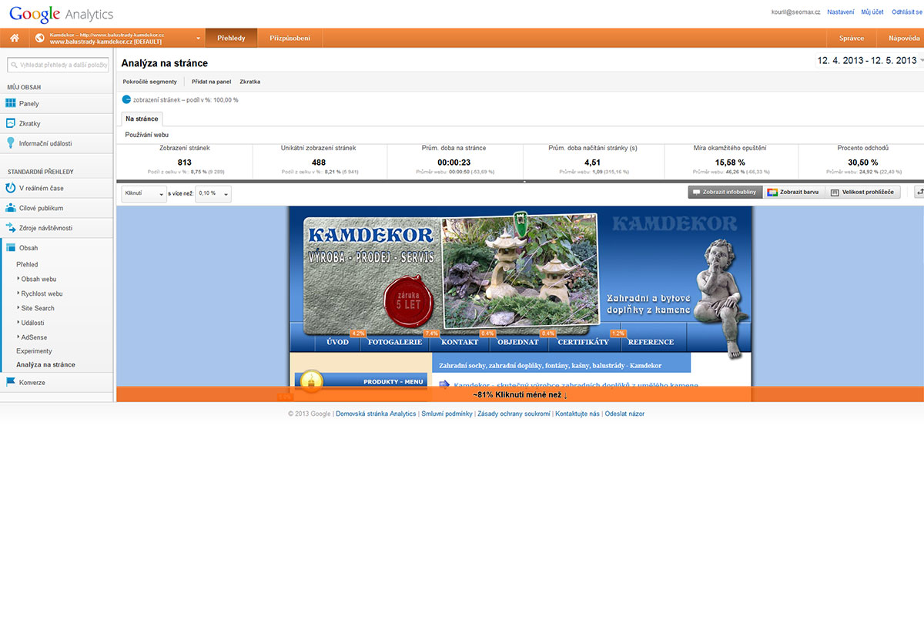Open the Nápověda help menu
This screenshot has width=924, height=620.
904,38
